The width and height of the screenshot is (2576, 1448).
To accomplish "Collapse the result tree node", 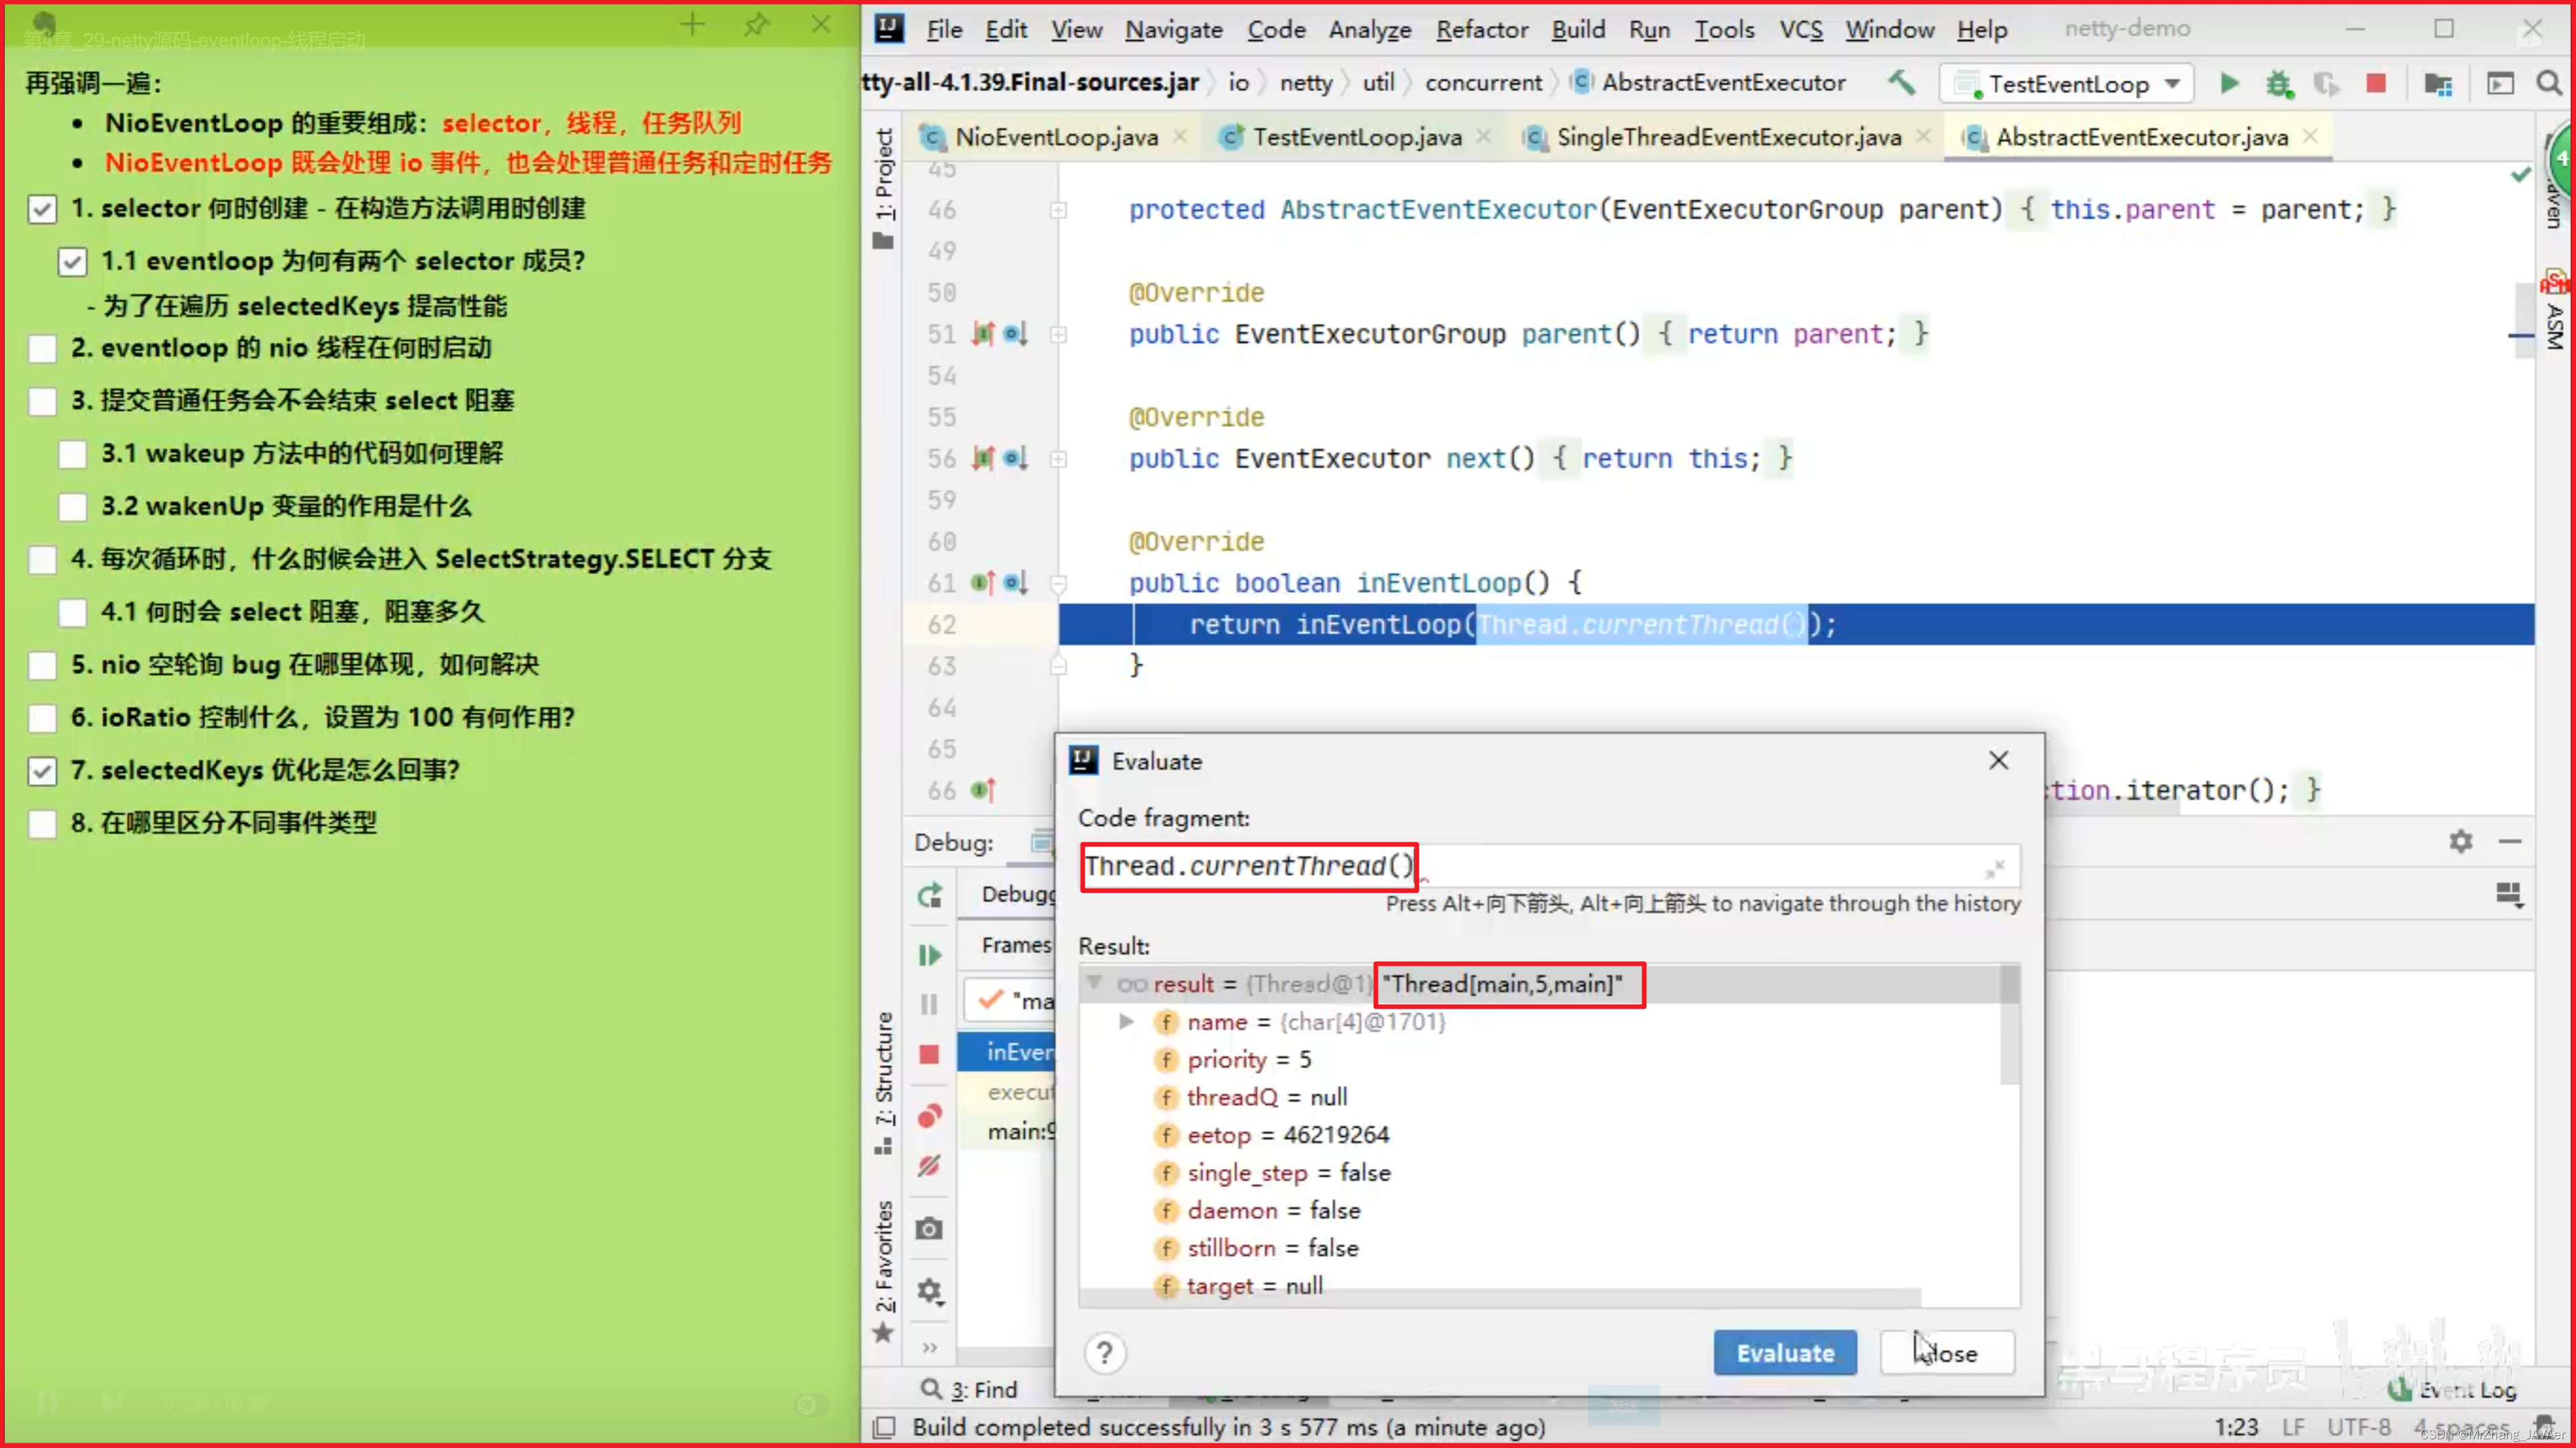I will click(x=1095, y=983).
